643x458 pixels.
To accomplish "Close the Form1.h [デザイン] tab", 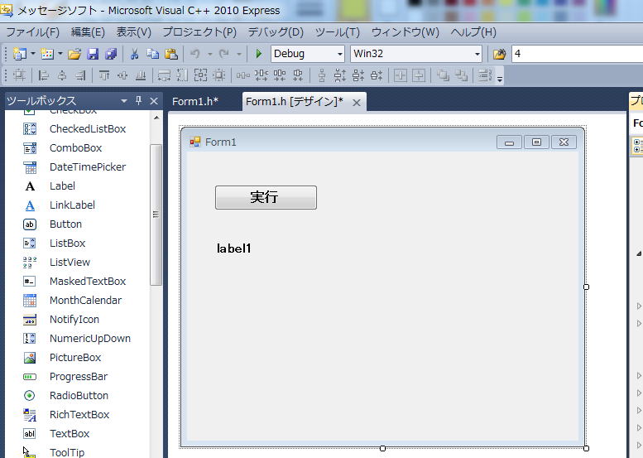I will coord(357,103).
